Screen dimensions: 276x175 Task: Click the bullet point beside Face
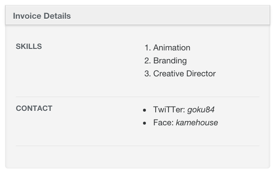(x=144, y=123)
